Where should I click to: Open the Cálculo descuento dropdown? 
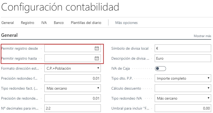tap(183, 88)
